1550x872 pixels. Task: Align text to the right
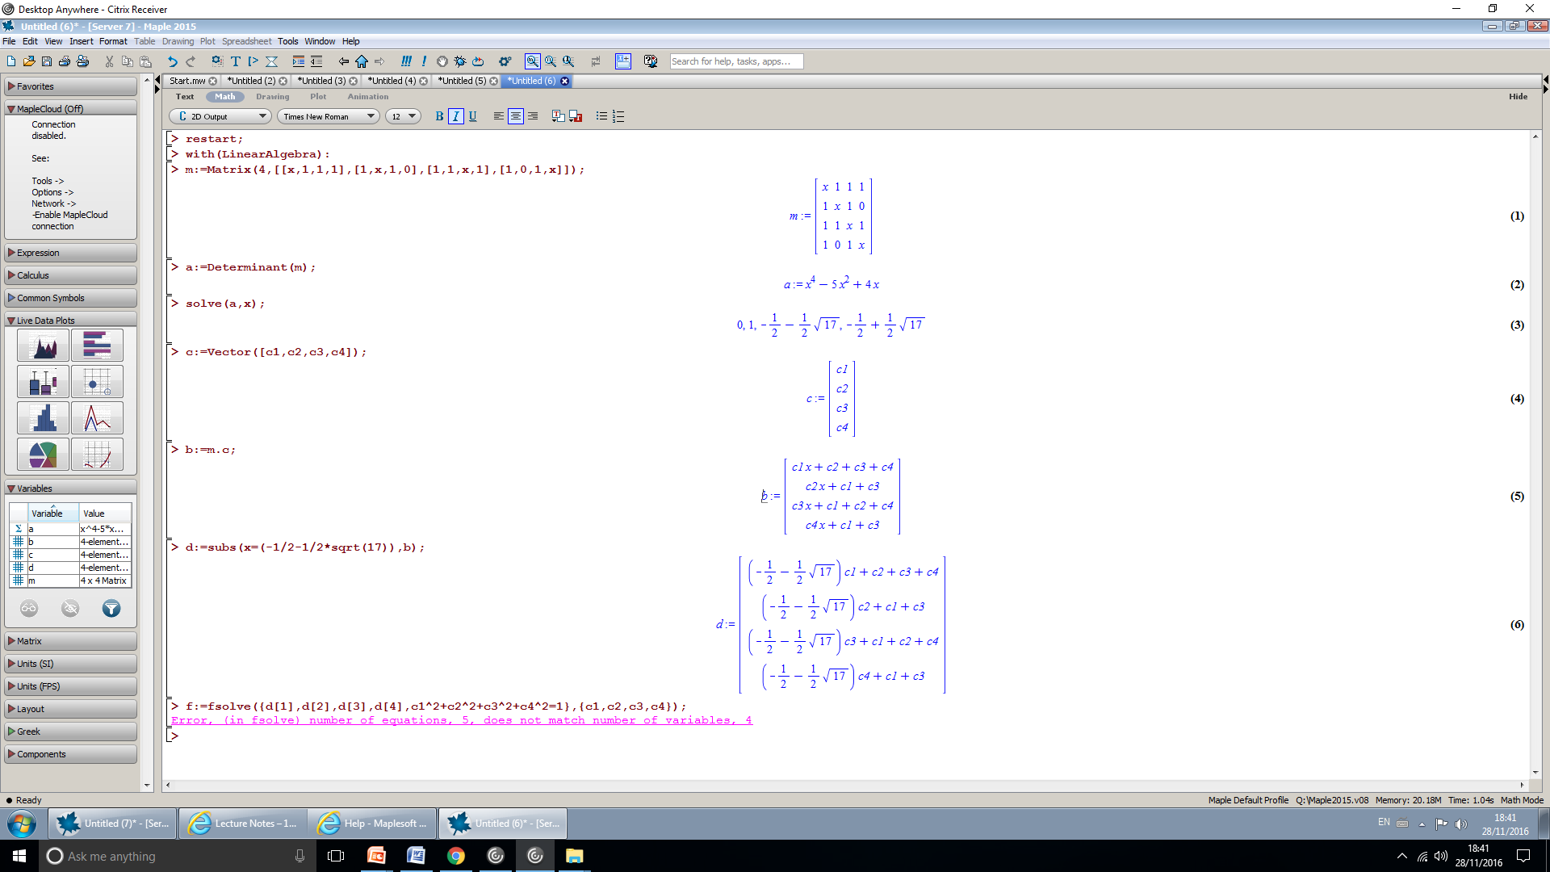pos(533,116)
